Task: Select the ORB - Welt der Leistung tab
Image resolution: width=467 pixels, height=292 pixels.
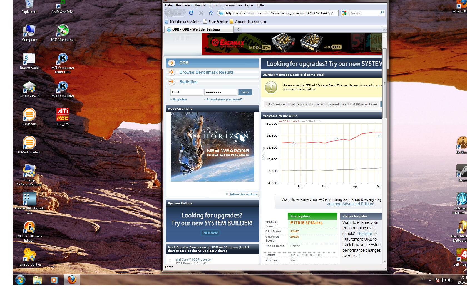Action: [x=199, y=29]
